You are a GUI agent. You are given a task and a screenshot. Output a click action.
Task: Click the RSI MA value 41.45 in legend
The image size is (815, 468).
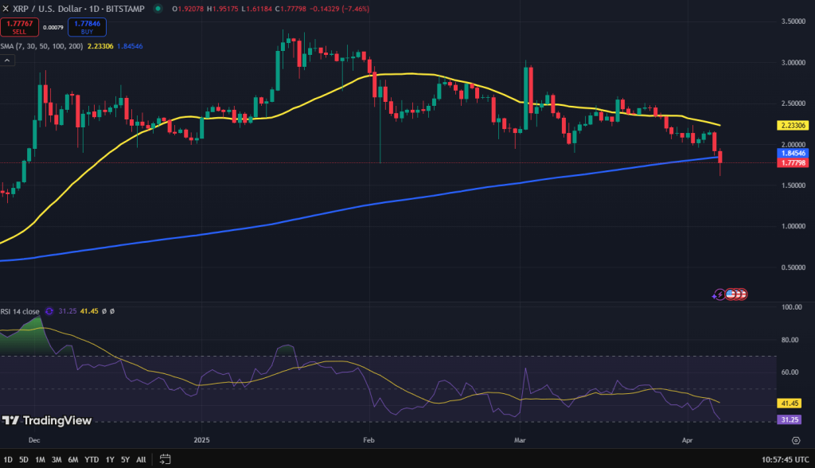(89, 311)
